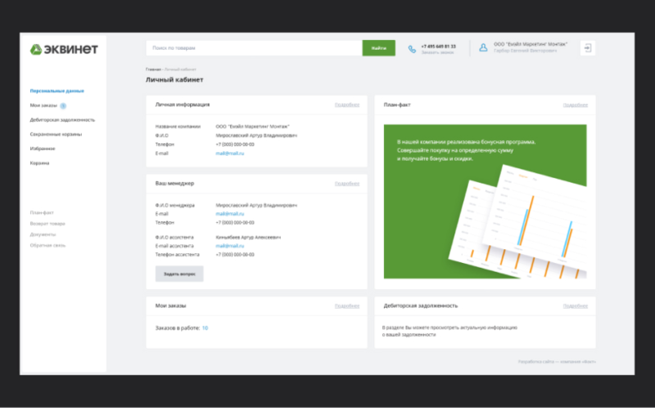655x408 pixels.
Task: Go to Сохраненные корзины in sidebar
Action: 56,134
